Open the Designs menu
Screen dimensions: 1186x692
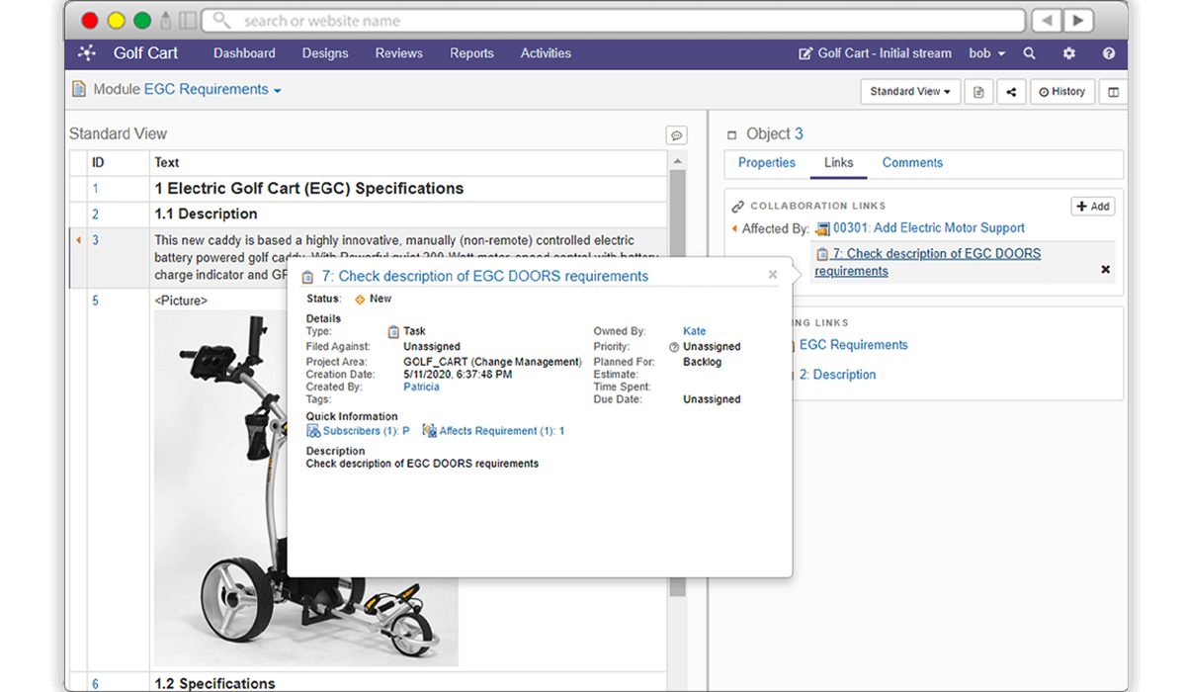point(325,53)
